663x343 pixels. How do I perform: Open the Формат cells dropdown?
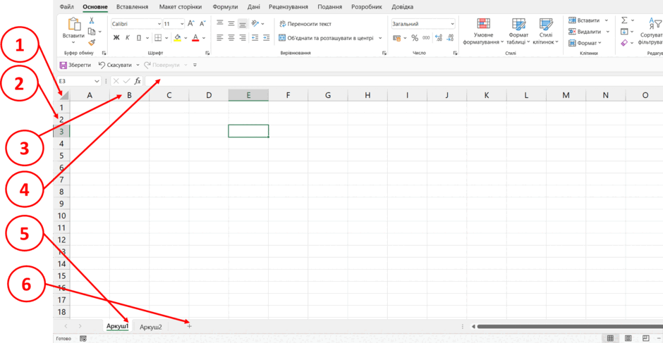click(585, 43)
